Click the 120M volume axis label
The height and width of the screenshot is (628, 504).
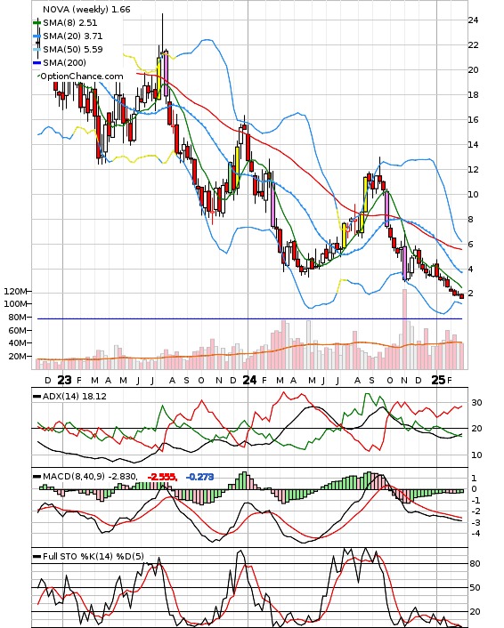click(15, 291)
